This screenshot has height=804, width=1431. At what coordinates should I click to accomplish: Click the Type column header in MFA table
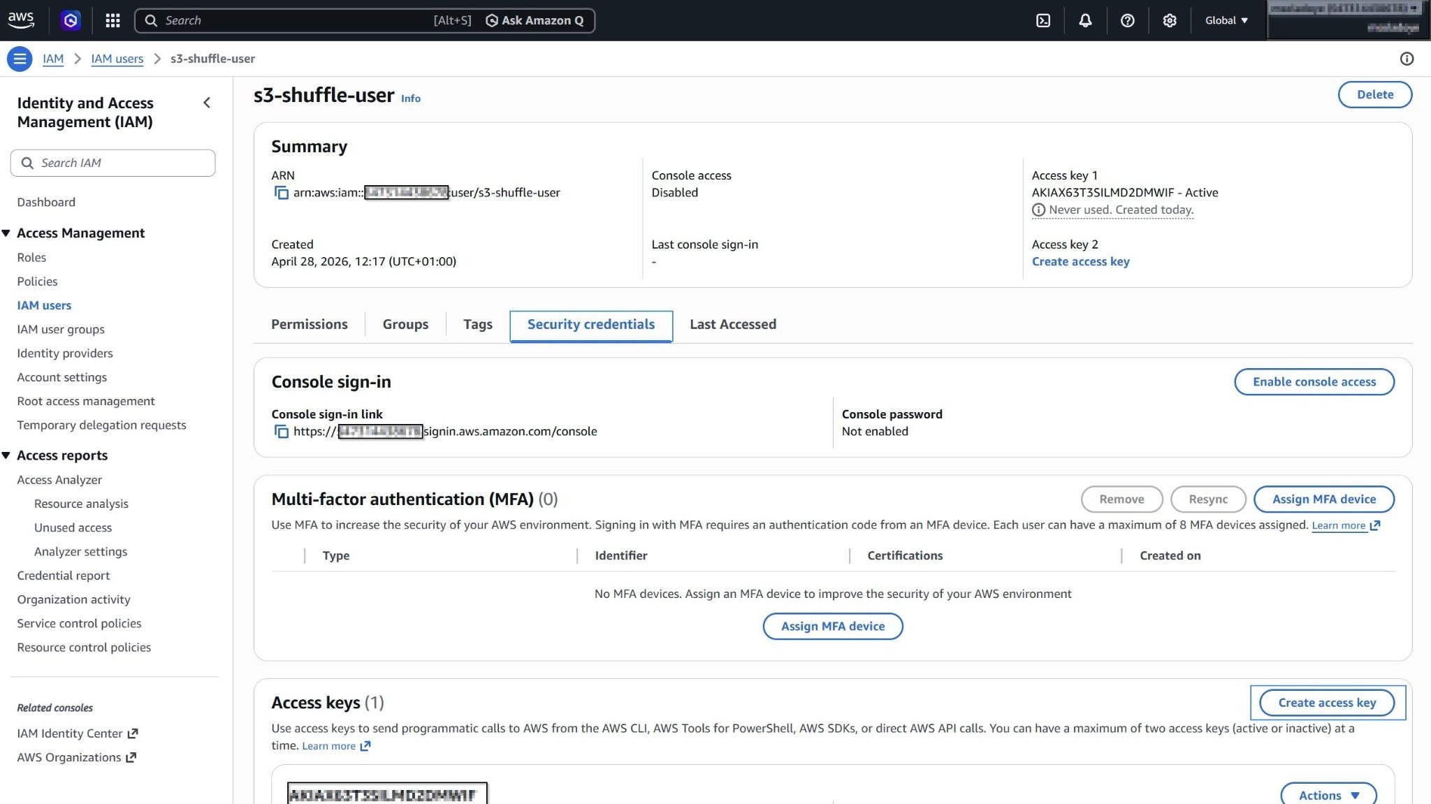point(336,555)
